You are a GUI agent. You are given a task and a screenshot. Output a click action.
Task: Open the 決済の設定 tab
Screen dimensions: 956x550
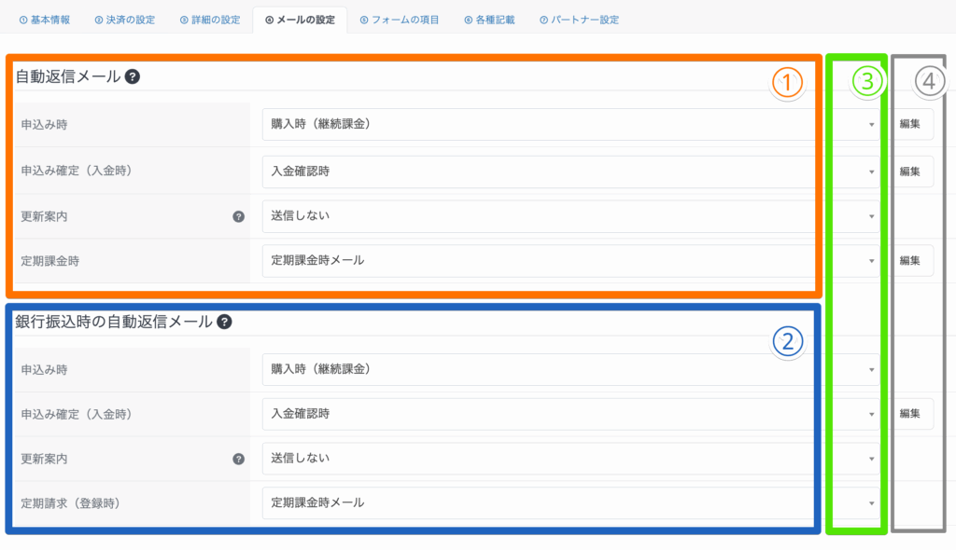point(127,20)
